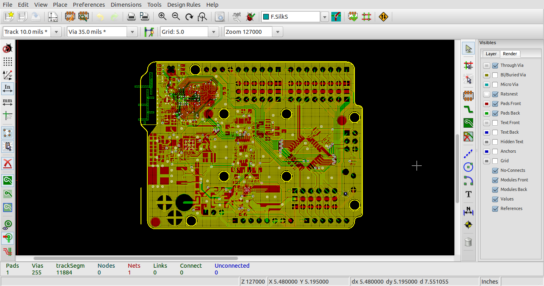The image size is (544, 286).
Task: Select the Highlight Net tool
Action: click(x=468, y=65)
